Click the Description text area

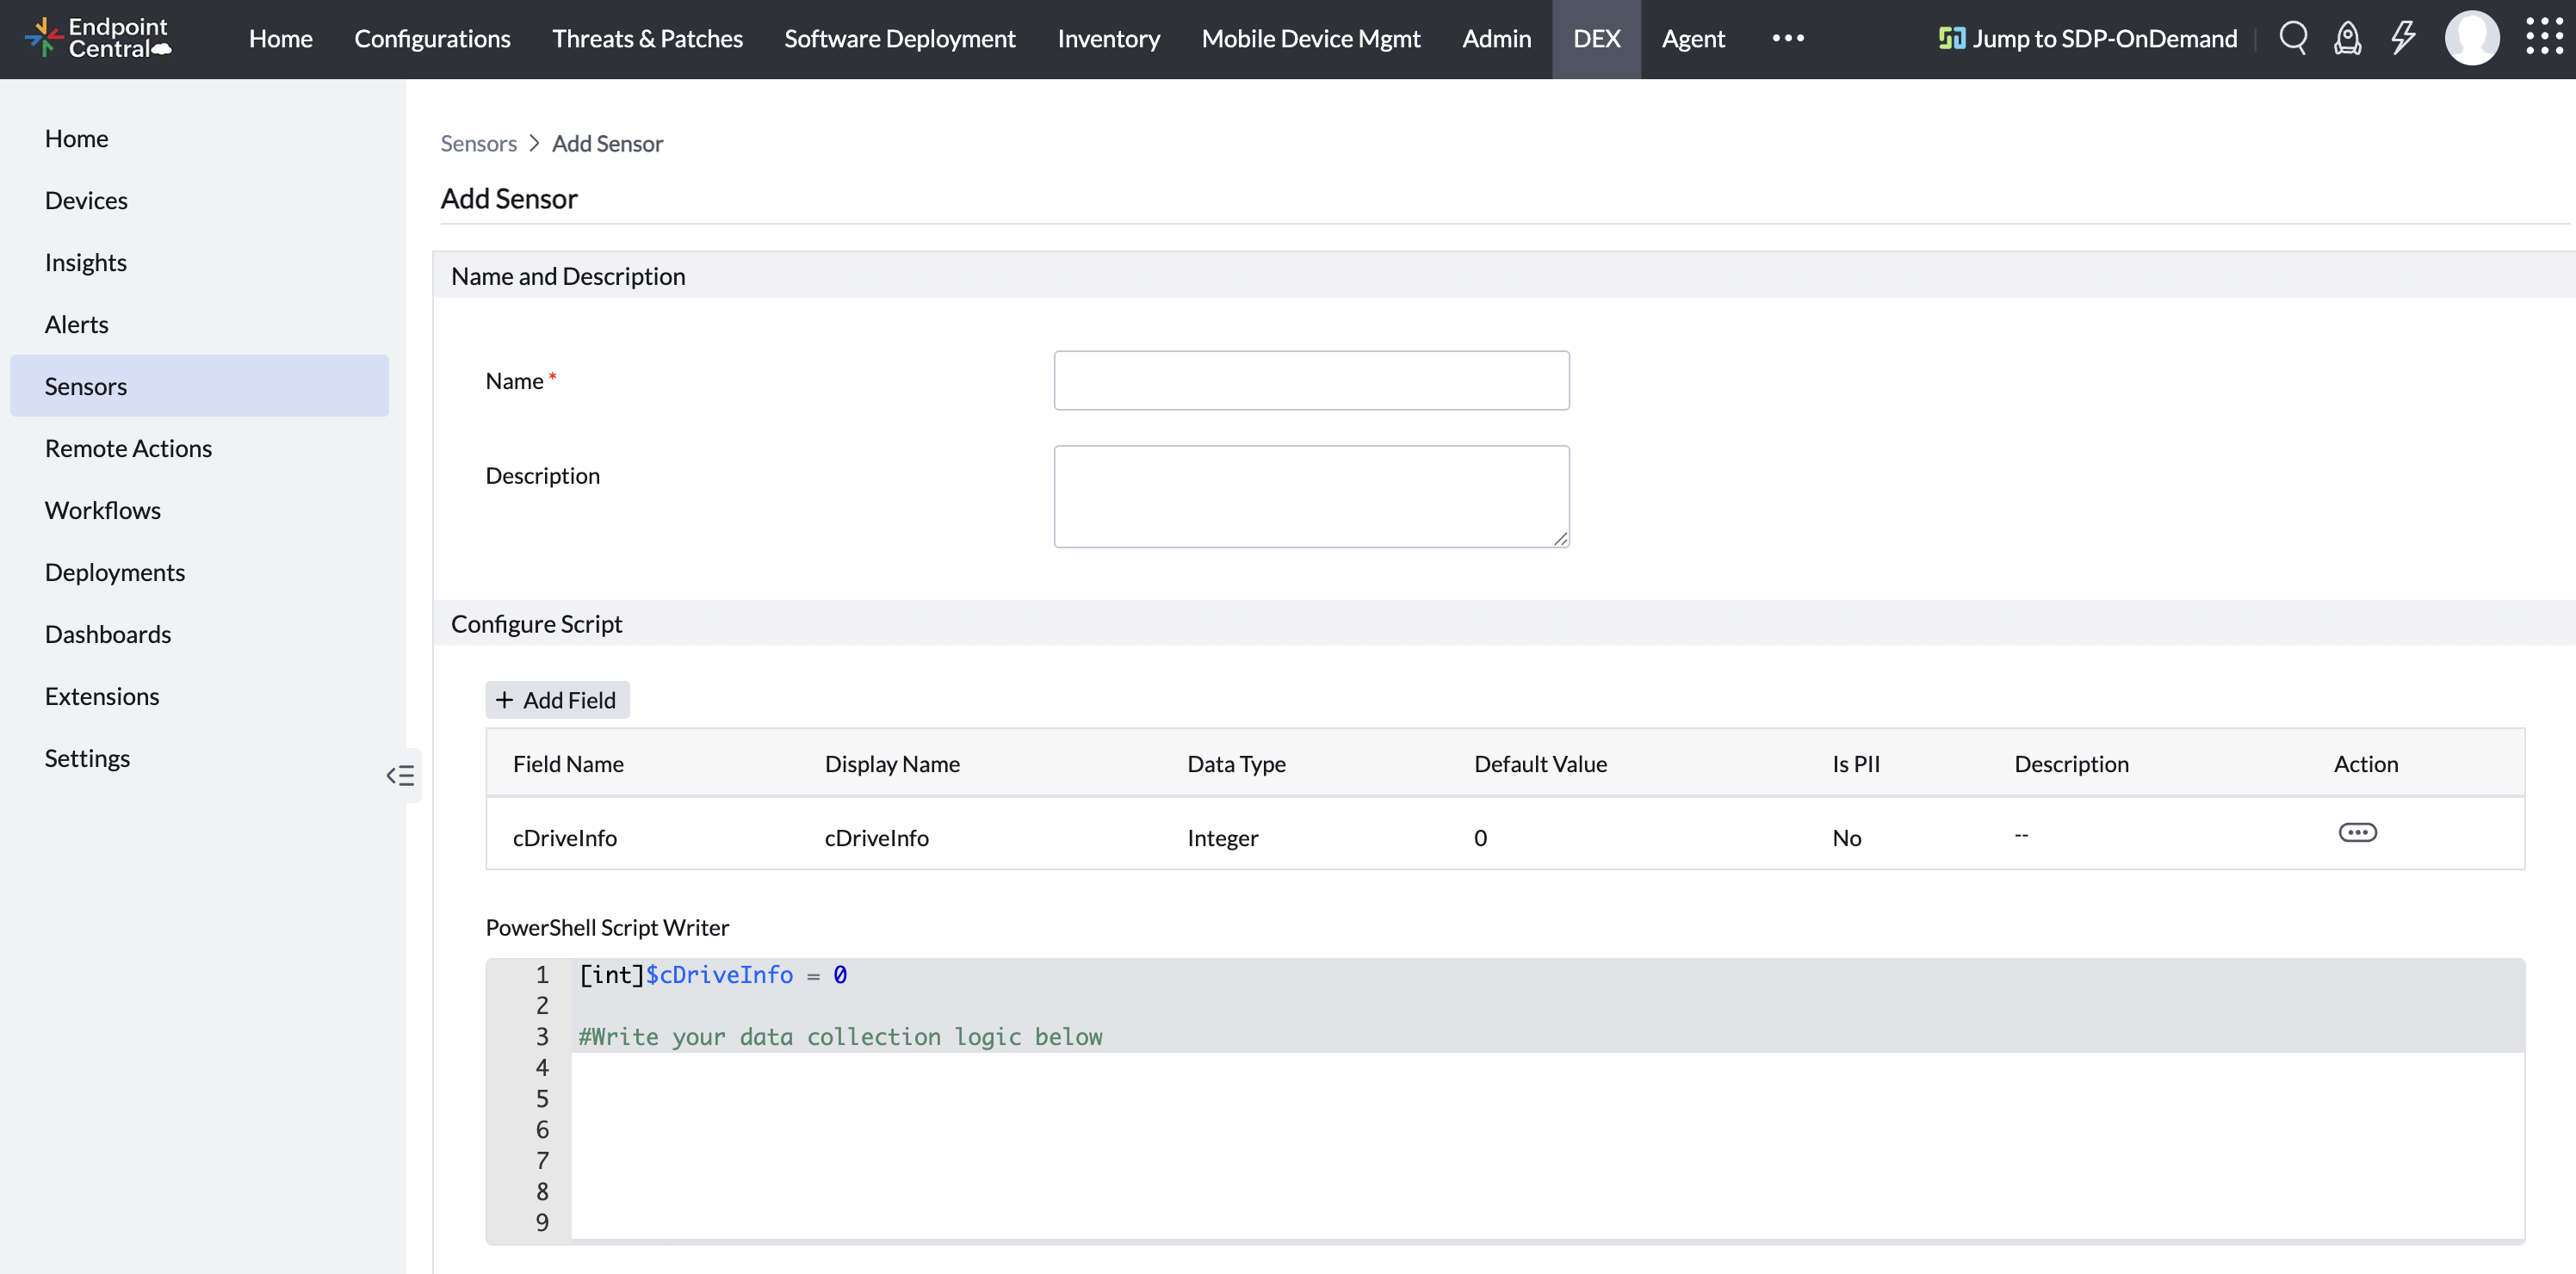pyautogui.click(x=1310, y=495)
